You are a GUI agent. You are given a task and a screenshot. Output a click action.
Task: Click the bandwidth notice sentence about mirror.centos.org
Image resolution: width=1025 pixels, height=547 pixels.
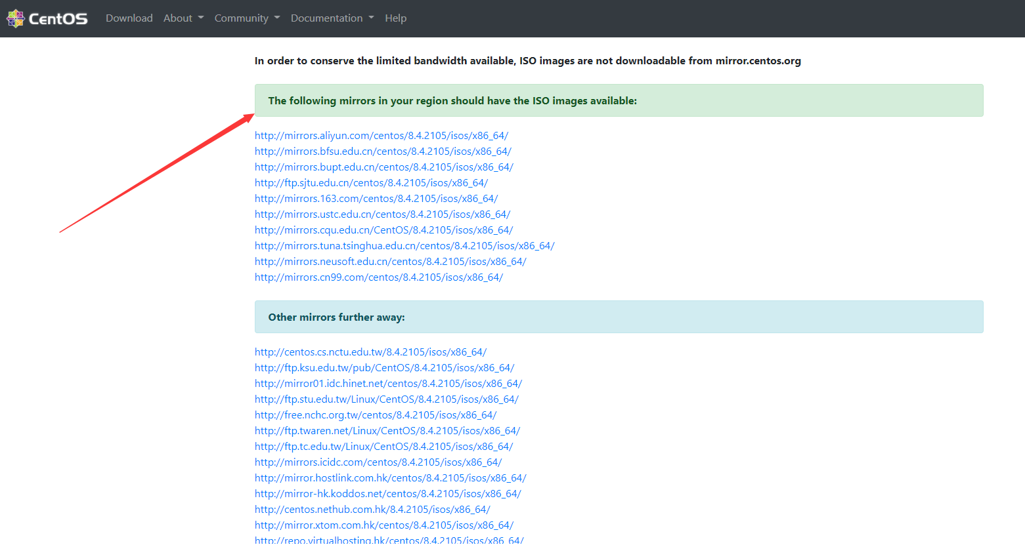tap(528, 61)
